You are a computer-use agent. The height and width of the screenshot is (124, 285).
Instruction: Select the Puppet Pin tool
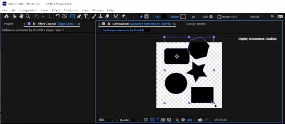coord(123,16)
